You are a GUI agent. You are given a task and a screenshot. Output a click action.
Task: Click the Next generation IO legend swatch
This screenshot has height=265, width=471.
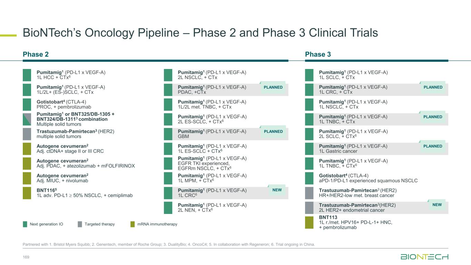click(x=25, y=224)
